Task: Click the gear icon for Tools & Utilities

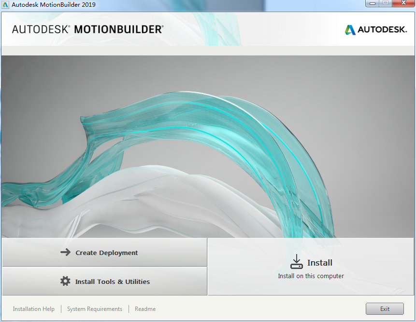Action: pyautogui.click(x=65, y=281)
